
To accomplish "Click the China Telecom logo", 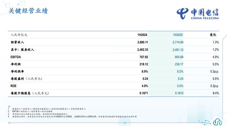I will [x=198, y=14].
